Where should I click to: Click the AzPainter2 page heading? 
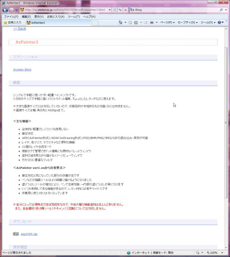[27, 42]
